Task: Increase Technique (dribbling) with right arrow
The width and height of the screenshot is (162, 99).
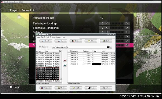Action: [127, 28]
